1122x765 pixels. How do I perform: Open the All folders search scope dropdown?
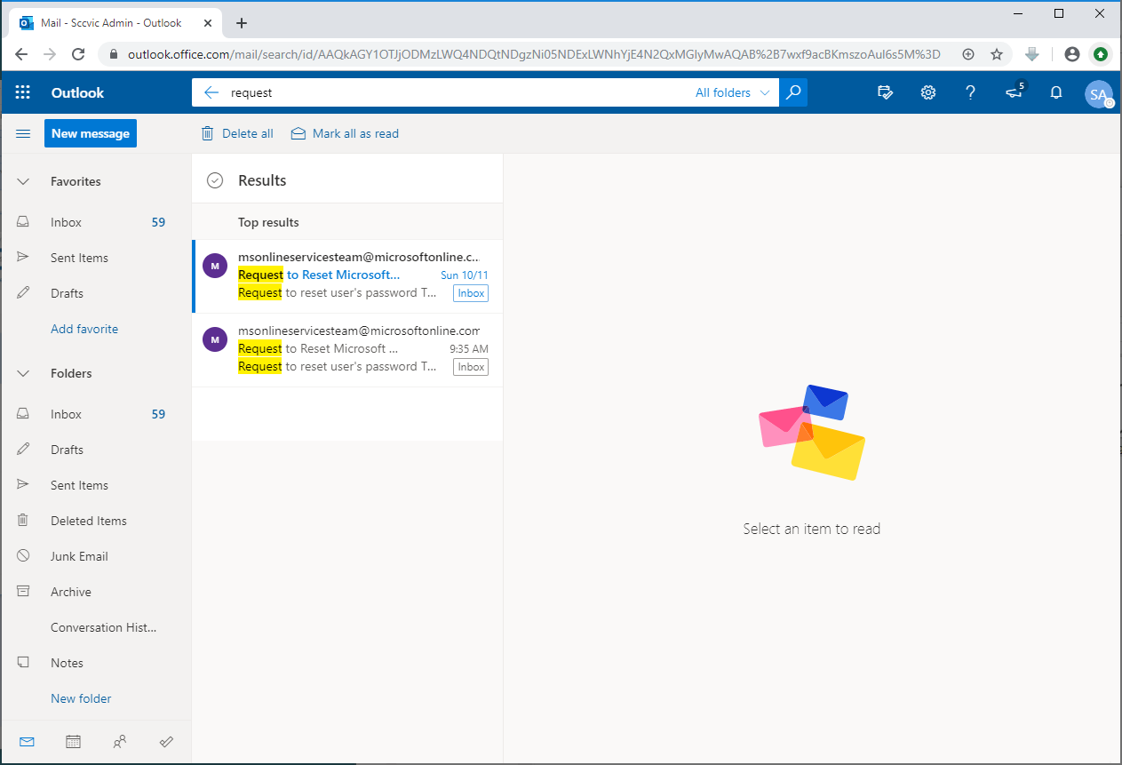pos(732,92)
